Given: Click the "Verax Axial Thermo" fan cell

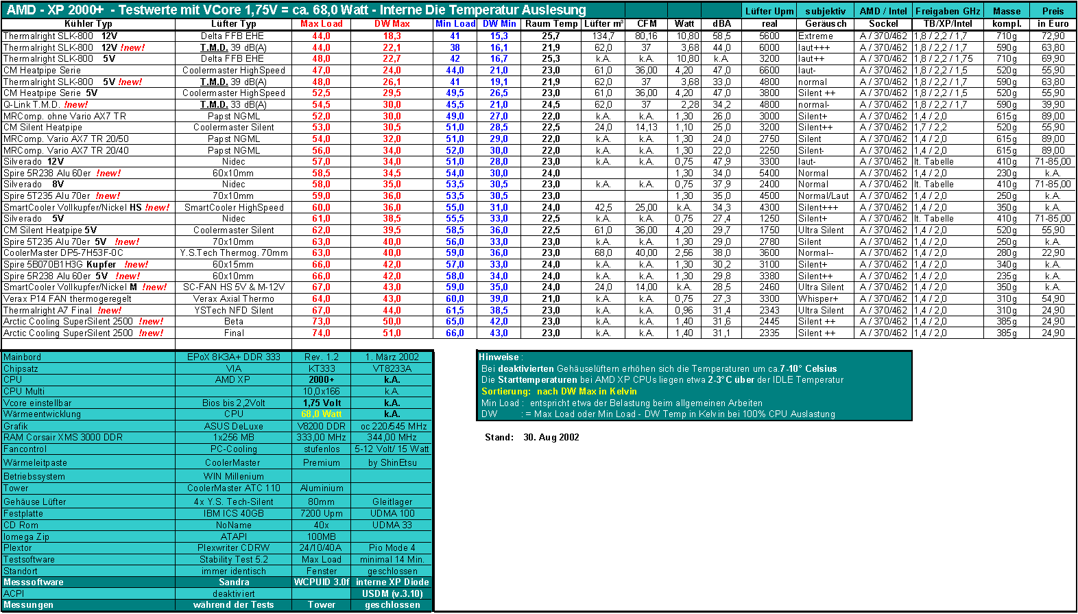Looking at the screenshot, I should [x=234, y=298].
